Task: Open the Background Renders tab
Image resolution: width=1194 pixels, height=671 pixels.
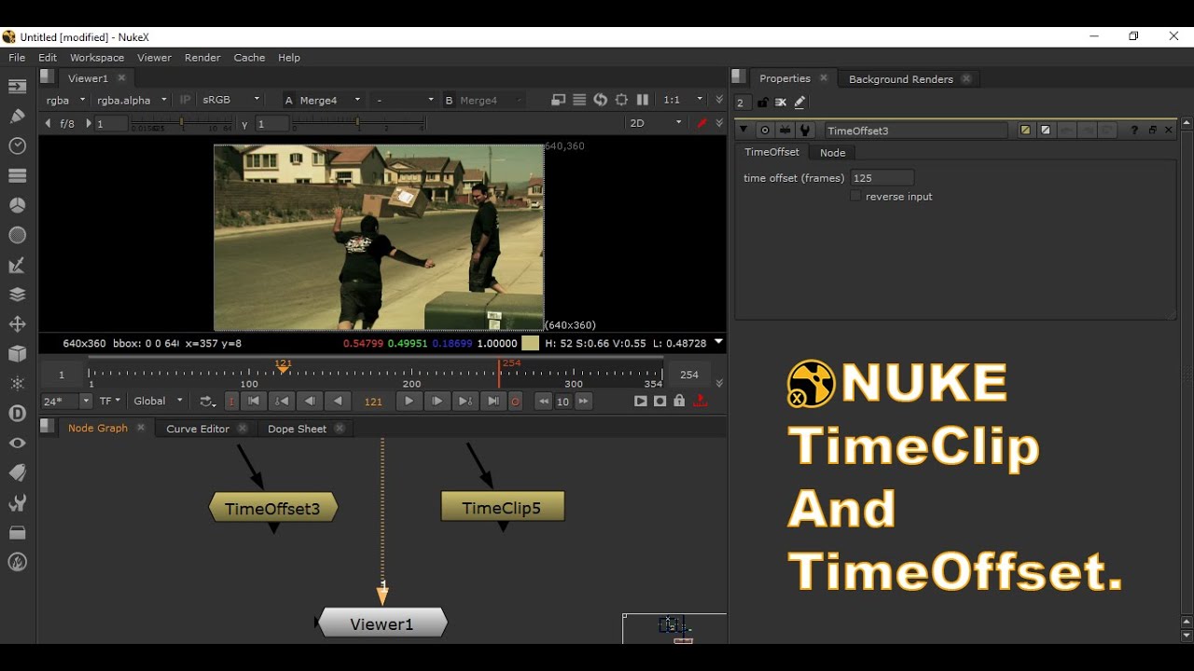Action: click(x=901, y=79)
